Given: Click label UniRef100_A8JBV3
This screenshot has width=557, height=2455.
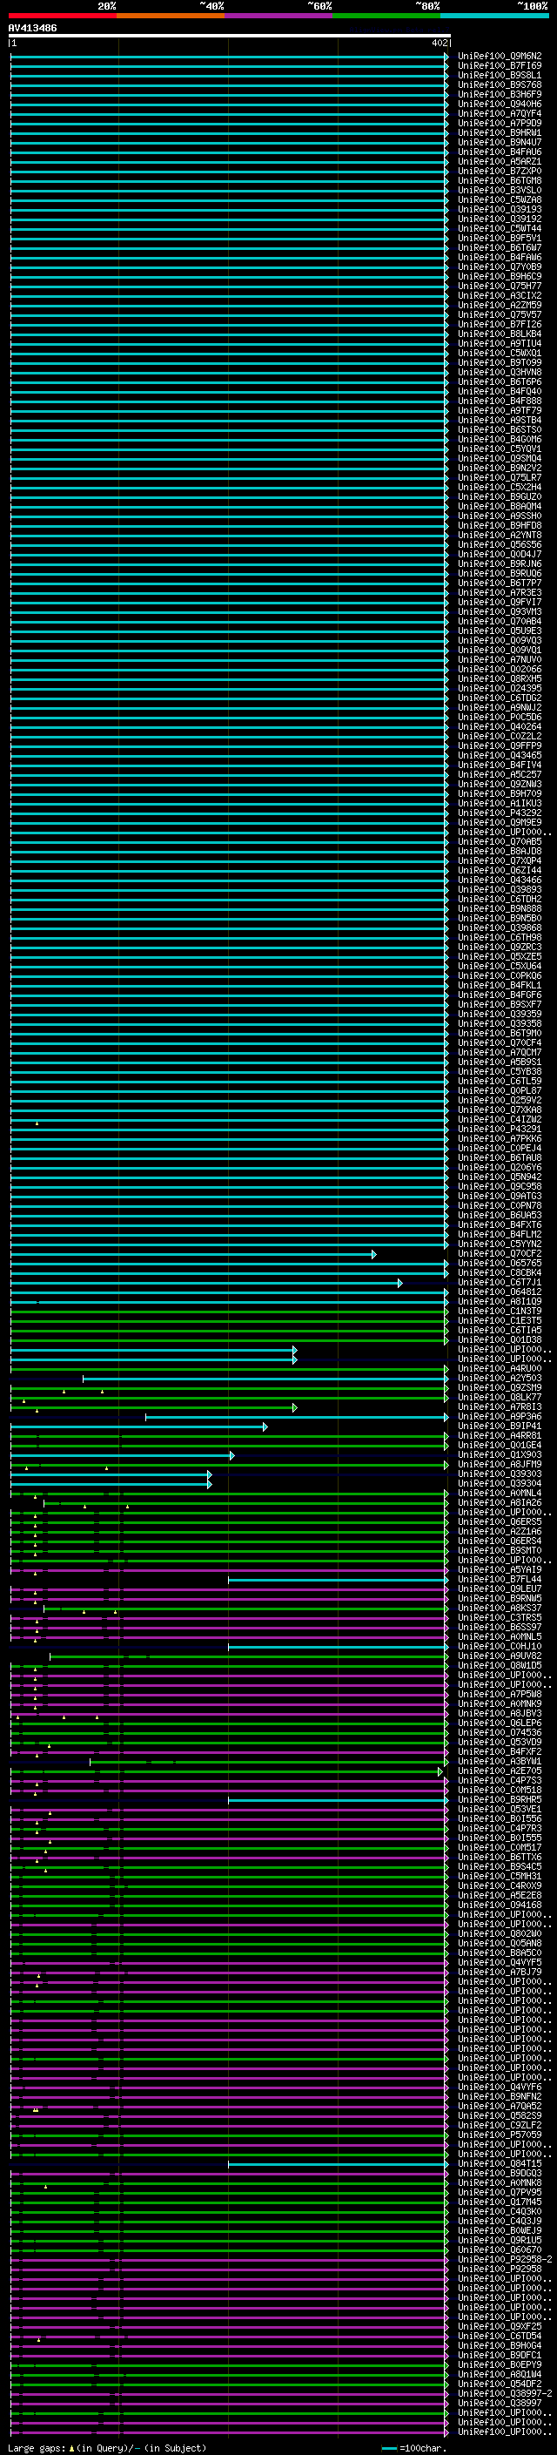Looking at the screenshot, I should [x=500, y=1714].
